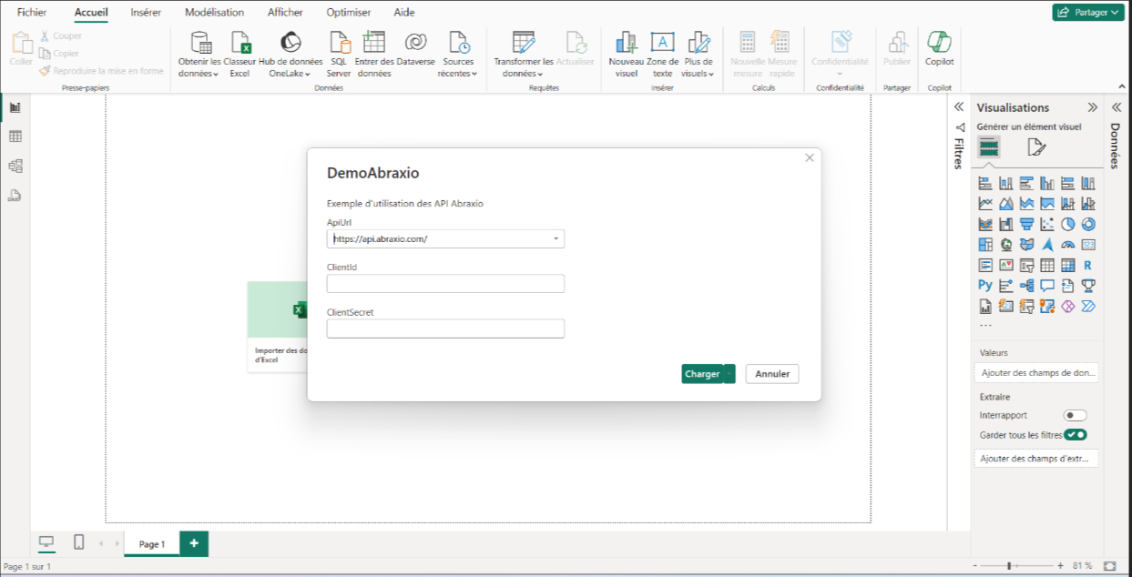Expand the Filtres pane
This screenshot has height=577, width=1132.
[958, 107]
